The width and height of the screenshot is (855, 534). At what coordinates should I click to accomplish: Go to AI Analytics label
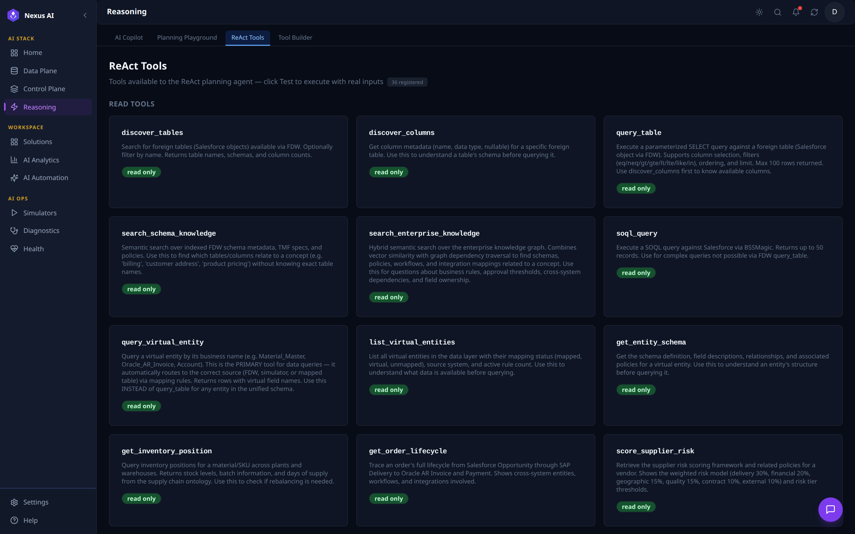pyautogui.click(x=41, y=160)
